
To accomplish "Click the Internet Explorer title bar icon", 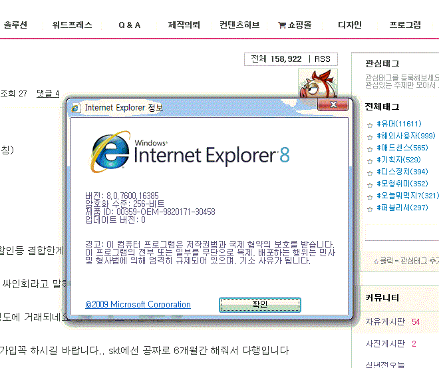I will coord(75,108).
